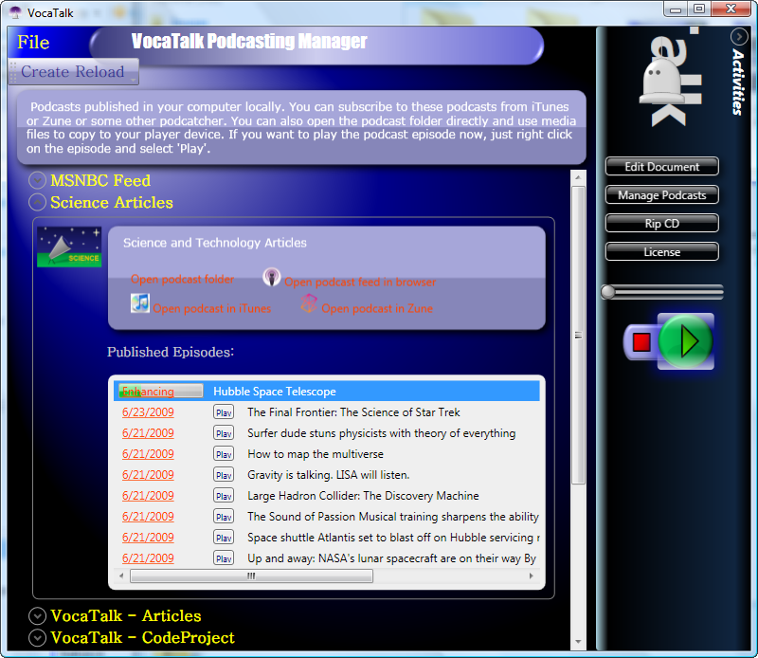Click the episode list scroll right arrow

[x=532, y=576]
